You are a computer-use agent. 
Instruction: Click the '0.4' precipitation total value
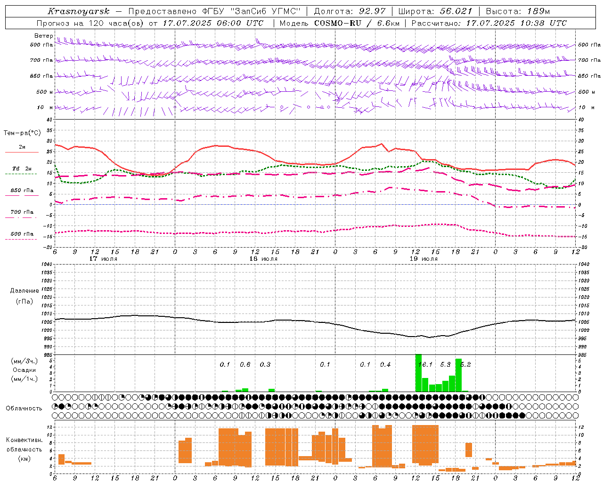[x=385, y=364]
